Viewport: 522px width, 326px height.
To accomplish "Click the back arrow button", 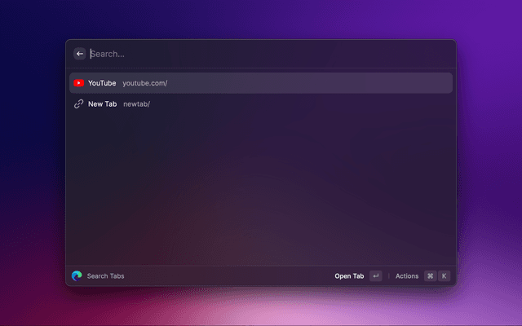I will point(80,54).
